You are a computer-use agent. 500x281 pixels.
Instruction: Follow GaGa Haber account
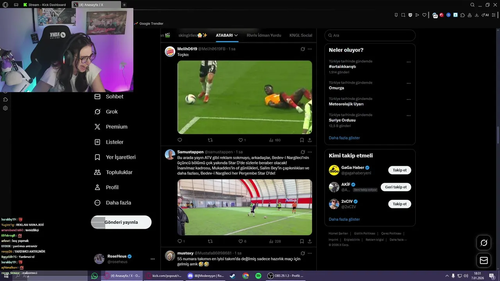coord(400,170)
